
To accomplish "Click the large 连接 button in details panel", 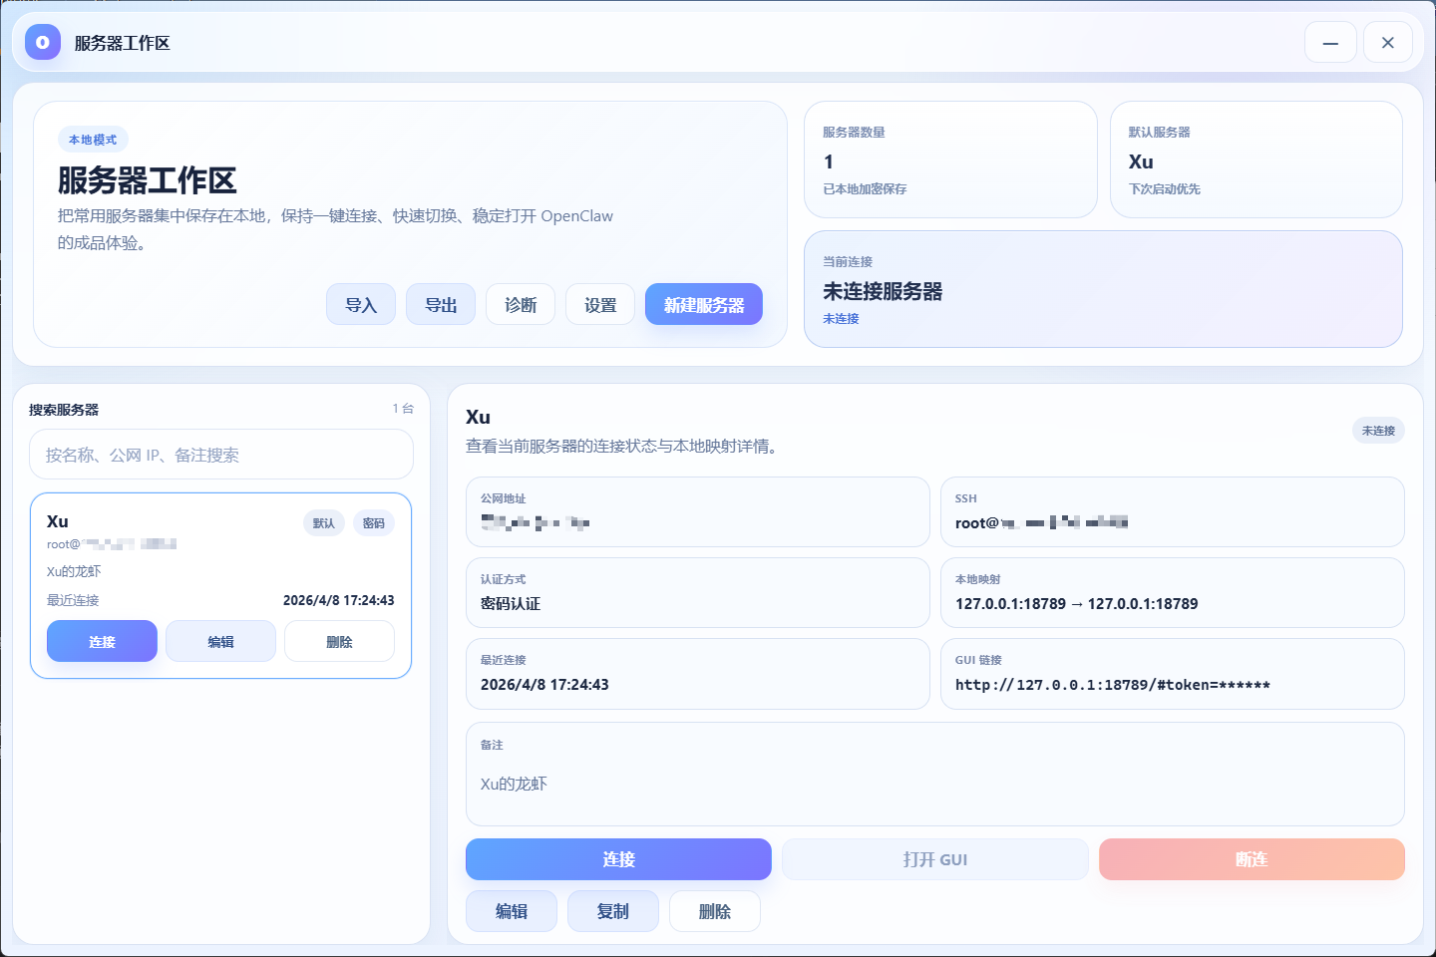I will 618,859.
